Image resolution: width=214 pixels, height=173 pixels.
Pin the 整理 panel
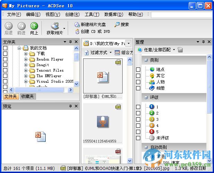(203, 42)
